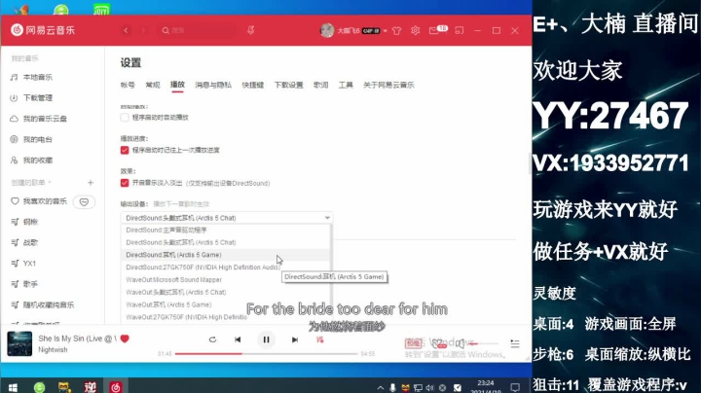Switch to the 歌词 tab
Image resolution: width=701 pixels, height=393 pixels.
320,85
